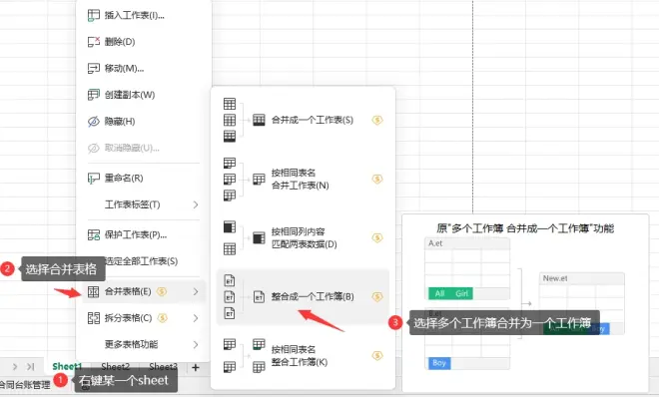Click the Create Copy icon (创建副本)
Image resolution: width=659 pixels, height=397 pixels.
[93, 95]
